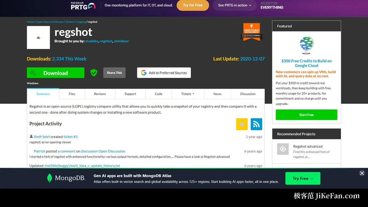The image size is (368, 207).
Task: Open the Support tab
Action: point(130,94)
